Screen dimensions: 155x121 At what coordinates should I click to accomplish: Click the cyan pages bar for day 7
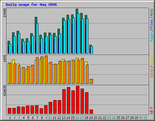(37, 38)
